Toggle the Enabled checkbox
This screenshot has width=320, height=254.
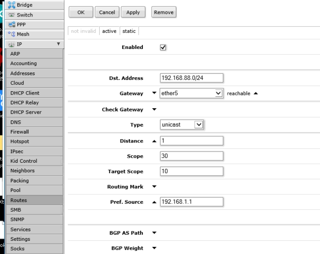pos(163,48)
